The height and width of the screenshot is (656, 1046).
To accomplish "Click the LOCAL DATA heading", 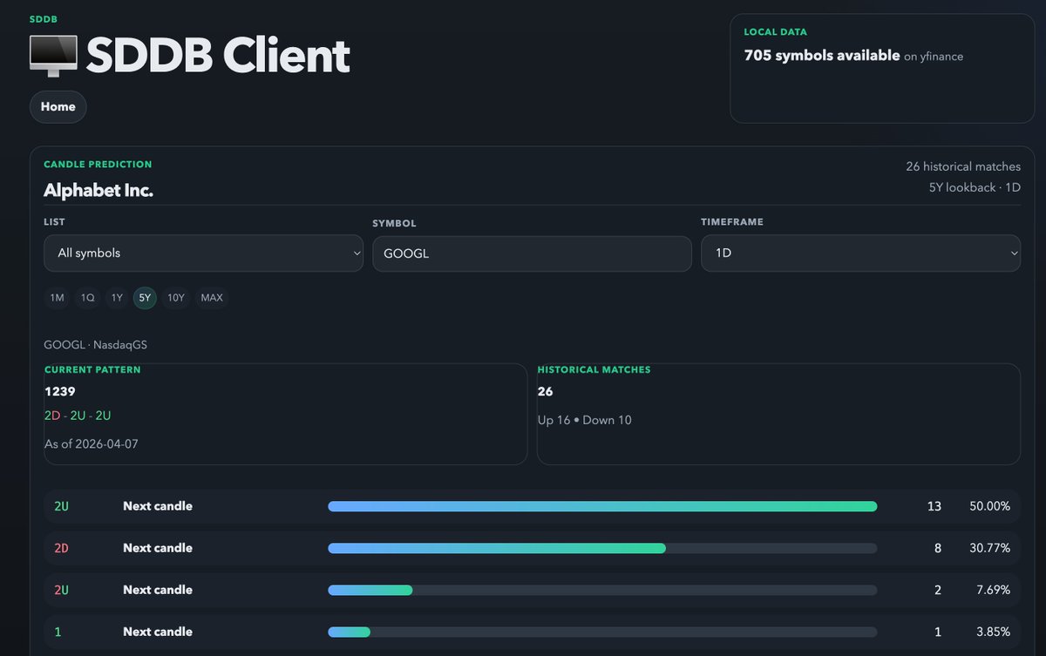I will [775, 32].
